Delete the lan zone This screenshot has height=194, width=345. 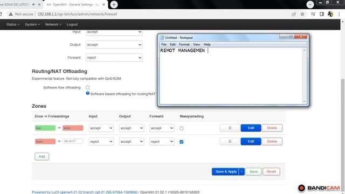272,128
